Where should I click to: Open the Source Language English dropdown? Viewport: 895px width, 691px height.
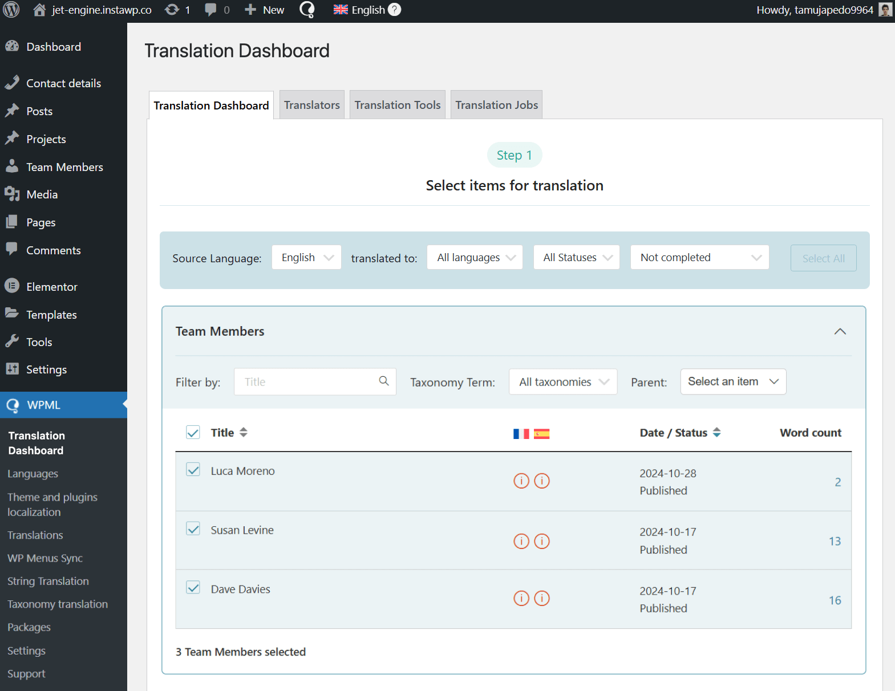tap(306, 258)
